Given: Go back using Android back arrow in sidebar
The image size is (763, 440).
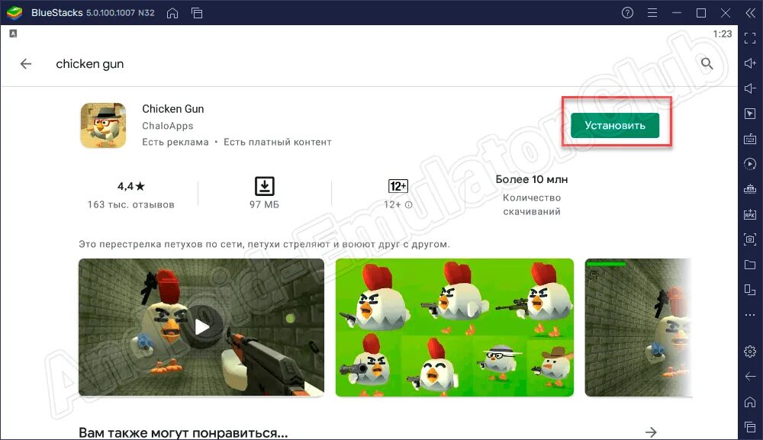Looking at the screenshot, I should click(x=750, y=376).
